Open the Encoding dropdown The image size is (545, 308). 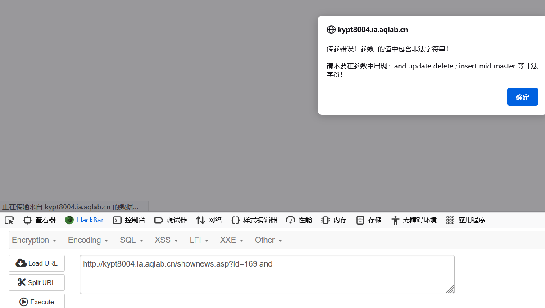tap(87, 240)
